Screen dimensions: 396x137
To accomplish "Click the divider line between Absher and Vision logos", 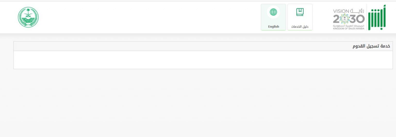I will point(367,17).
